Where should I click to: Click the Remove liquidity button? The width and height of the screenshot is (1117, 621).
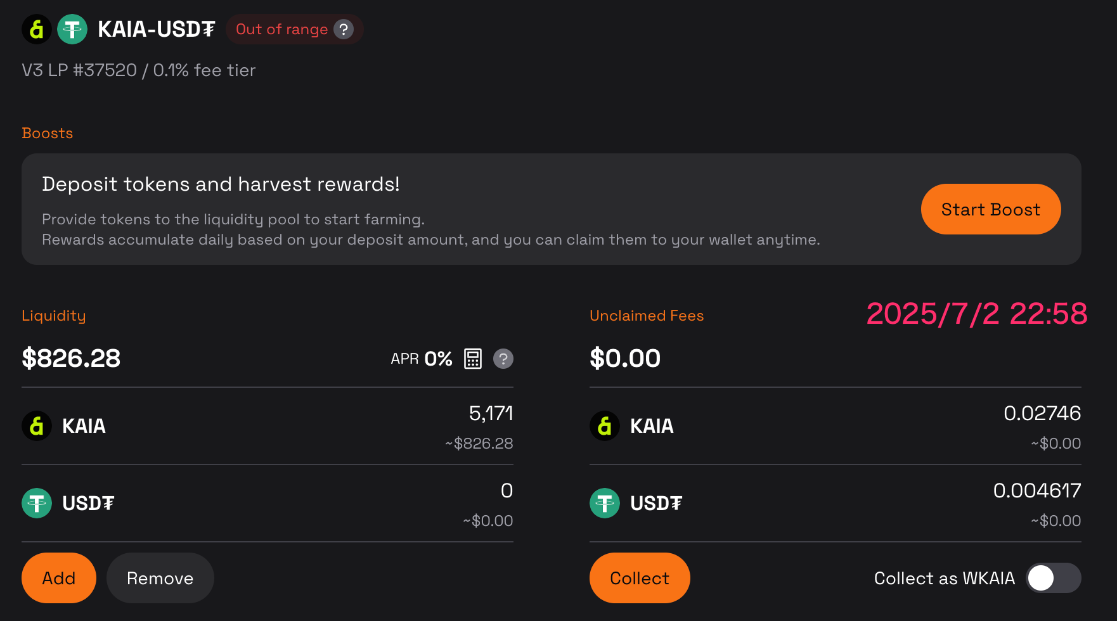pyautogui.click(x=160, y=578)
